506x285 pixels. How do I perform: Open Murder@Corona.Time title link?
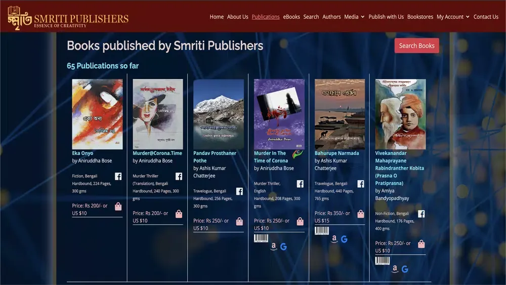pos(157,153)
